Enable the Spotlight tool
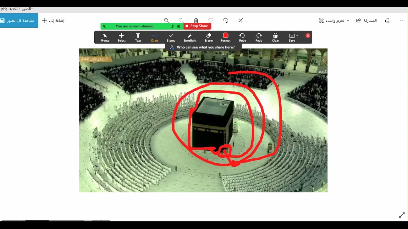 190,38
